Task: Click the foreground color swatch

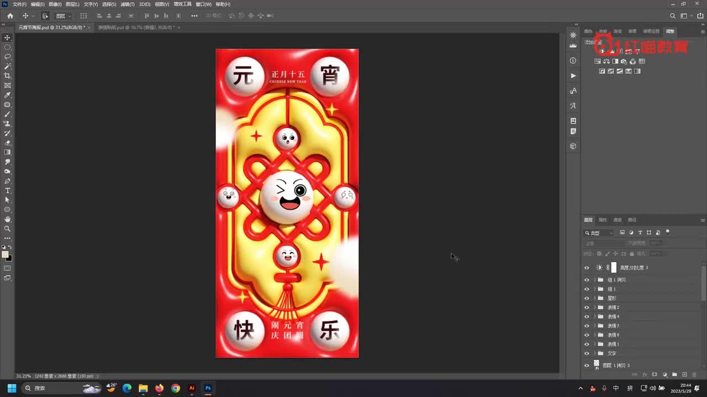Action: pos(5,255)
